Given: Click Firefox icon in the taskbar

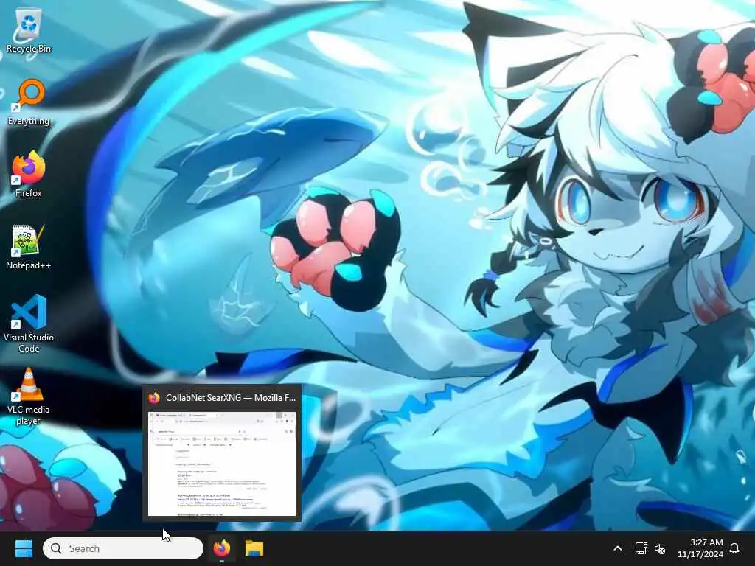Looking at the screenshot, I should [x=222, y=548].
